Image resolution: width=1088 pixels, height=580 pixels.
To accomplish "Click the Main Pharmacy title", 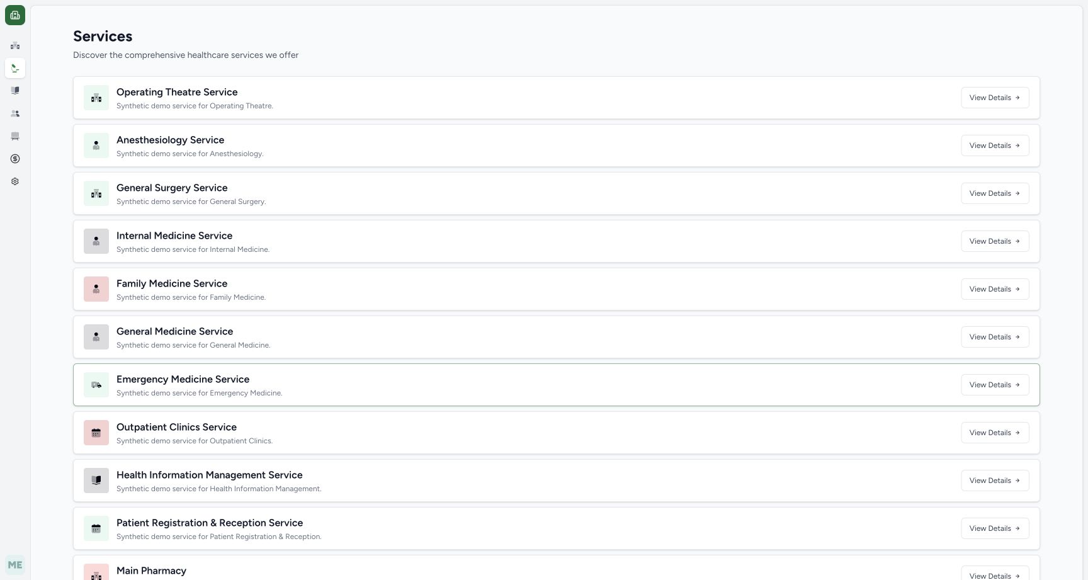I will (x=151, y=571).
